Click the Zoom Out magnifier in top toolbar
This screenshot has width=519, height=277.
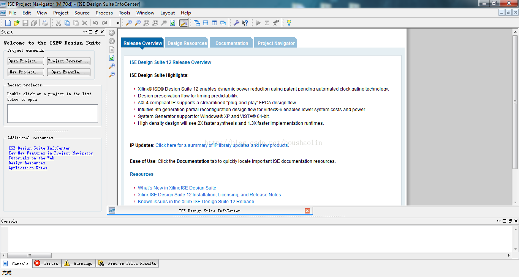138,23
